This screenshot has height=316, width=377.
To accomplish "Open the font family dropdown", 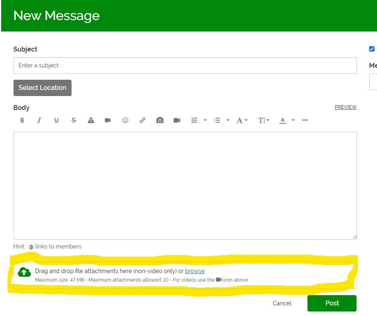I will [x=242, y=120].
